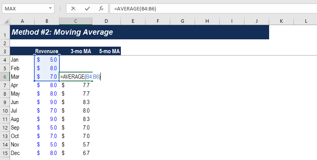317x160 pixels.
Task: Click the Name Box showing MAX
Action: coord(28,8)
